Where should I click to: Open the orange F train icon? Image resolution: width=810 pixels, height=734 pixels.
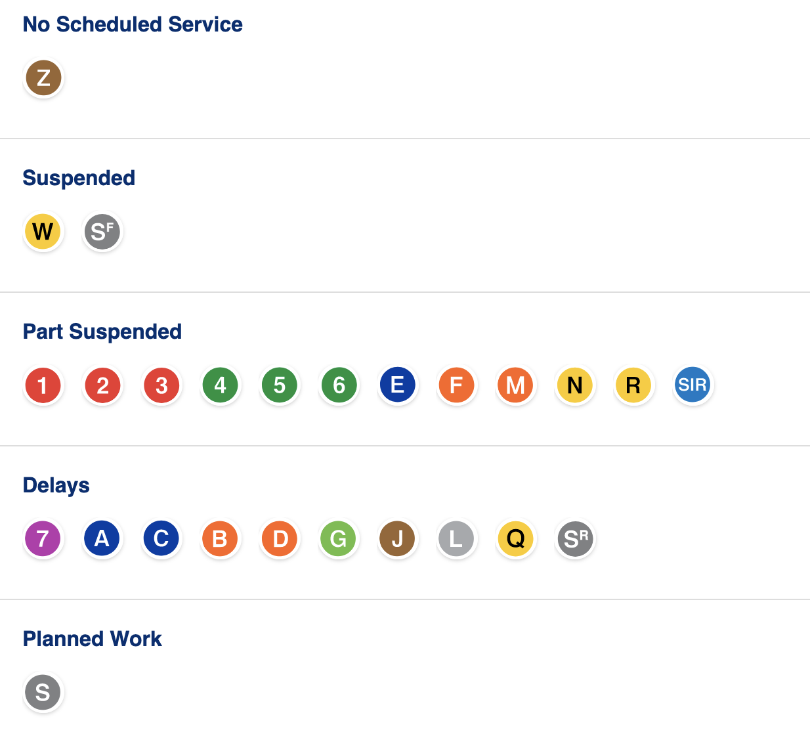pos(457,385)
